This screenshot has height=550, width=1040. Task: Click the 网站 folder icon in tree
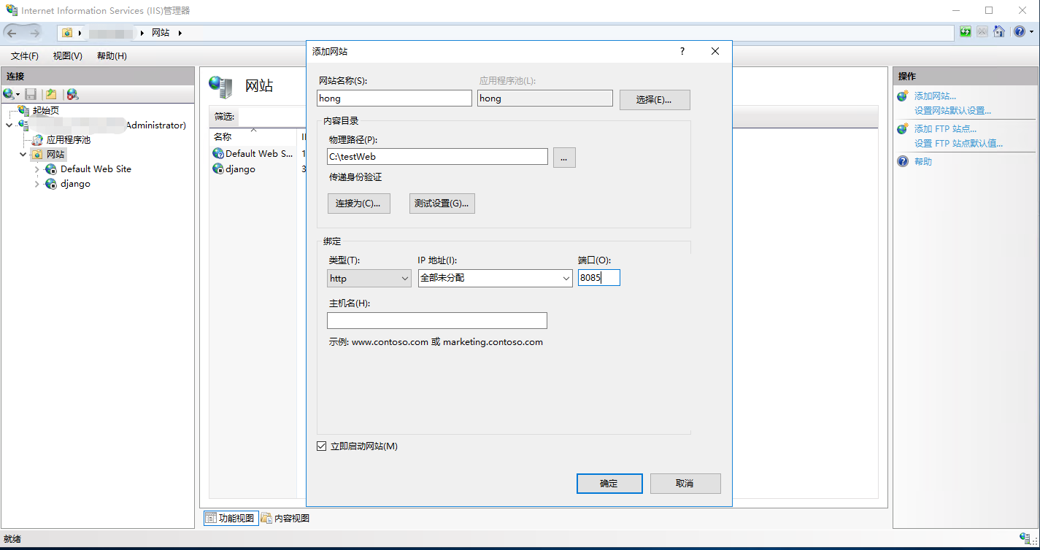37,155
